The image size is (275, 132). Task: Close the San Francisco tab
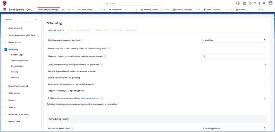[231, 10]
